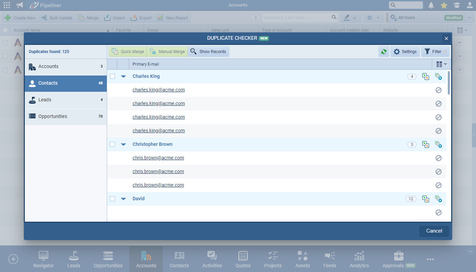Exclude first charles.king@acme.com record from duplicates
The height and width of the screenshot is (272, 476).
pyautogui.click(x=438, y=90)
